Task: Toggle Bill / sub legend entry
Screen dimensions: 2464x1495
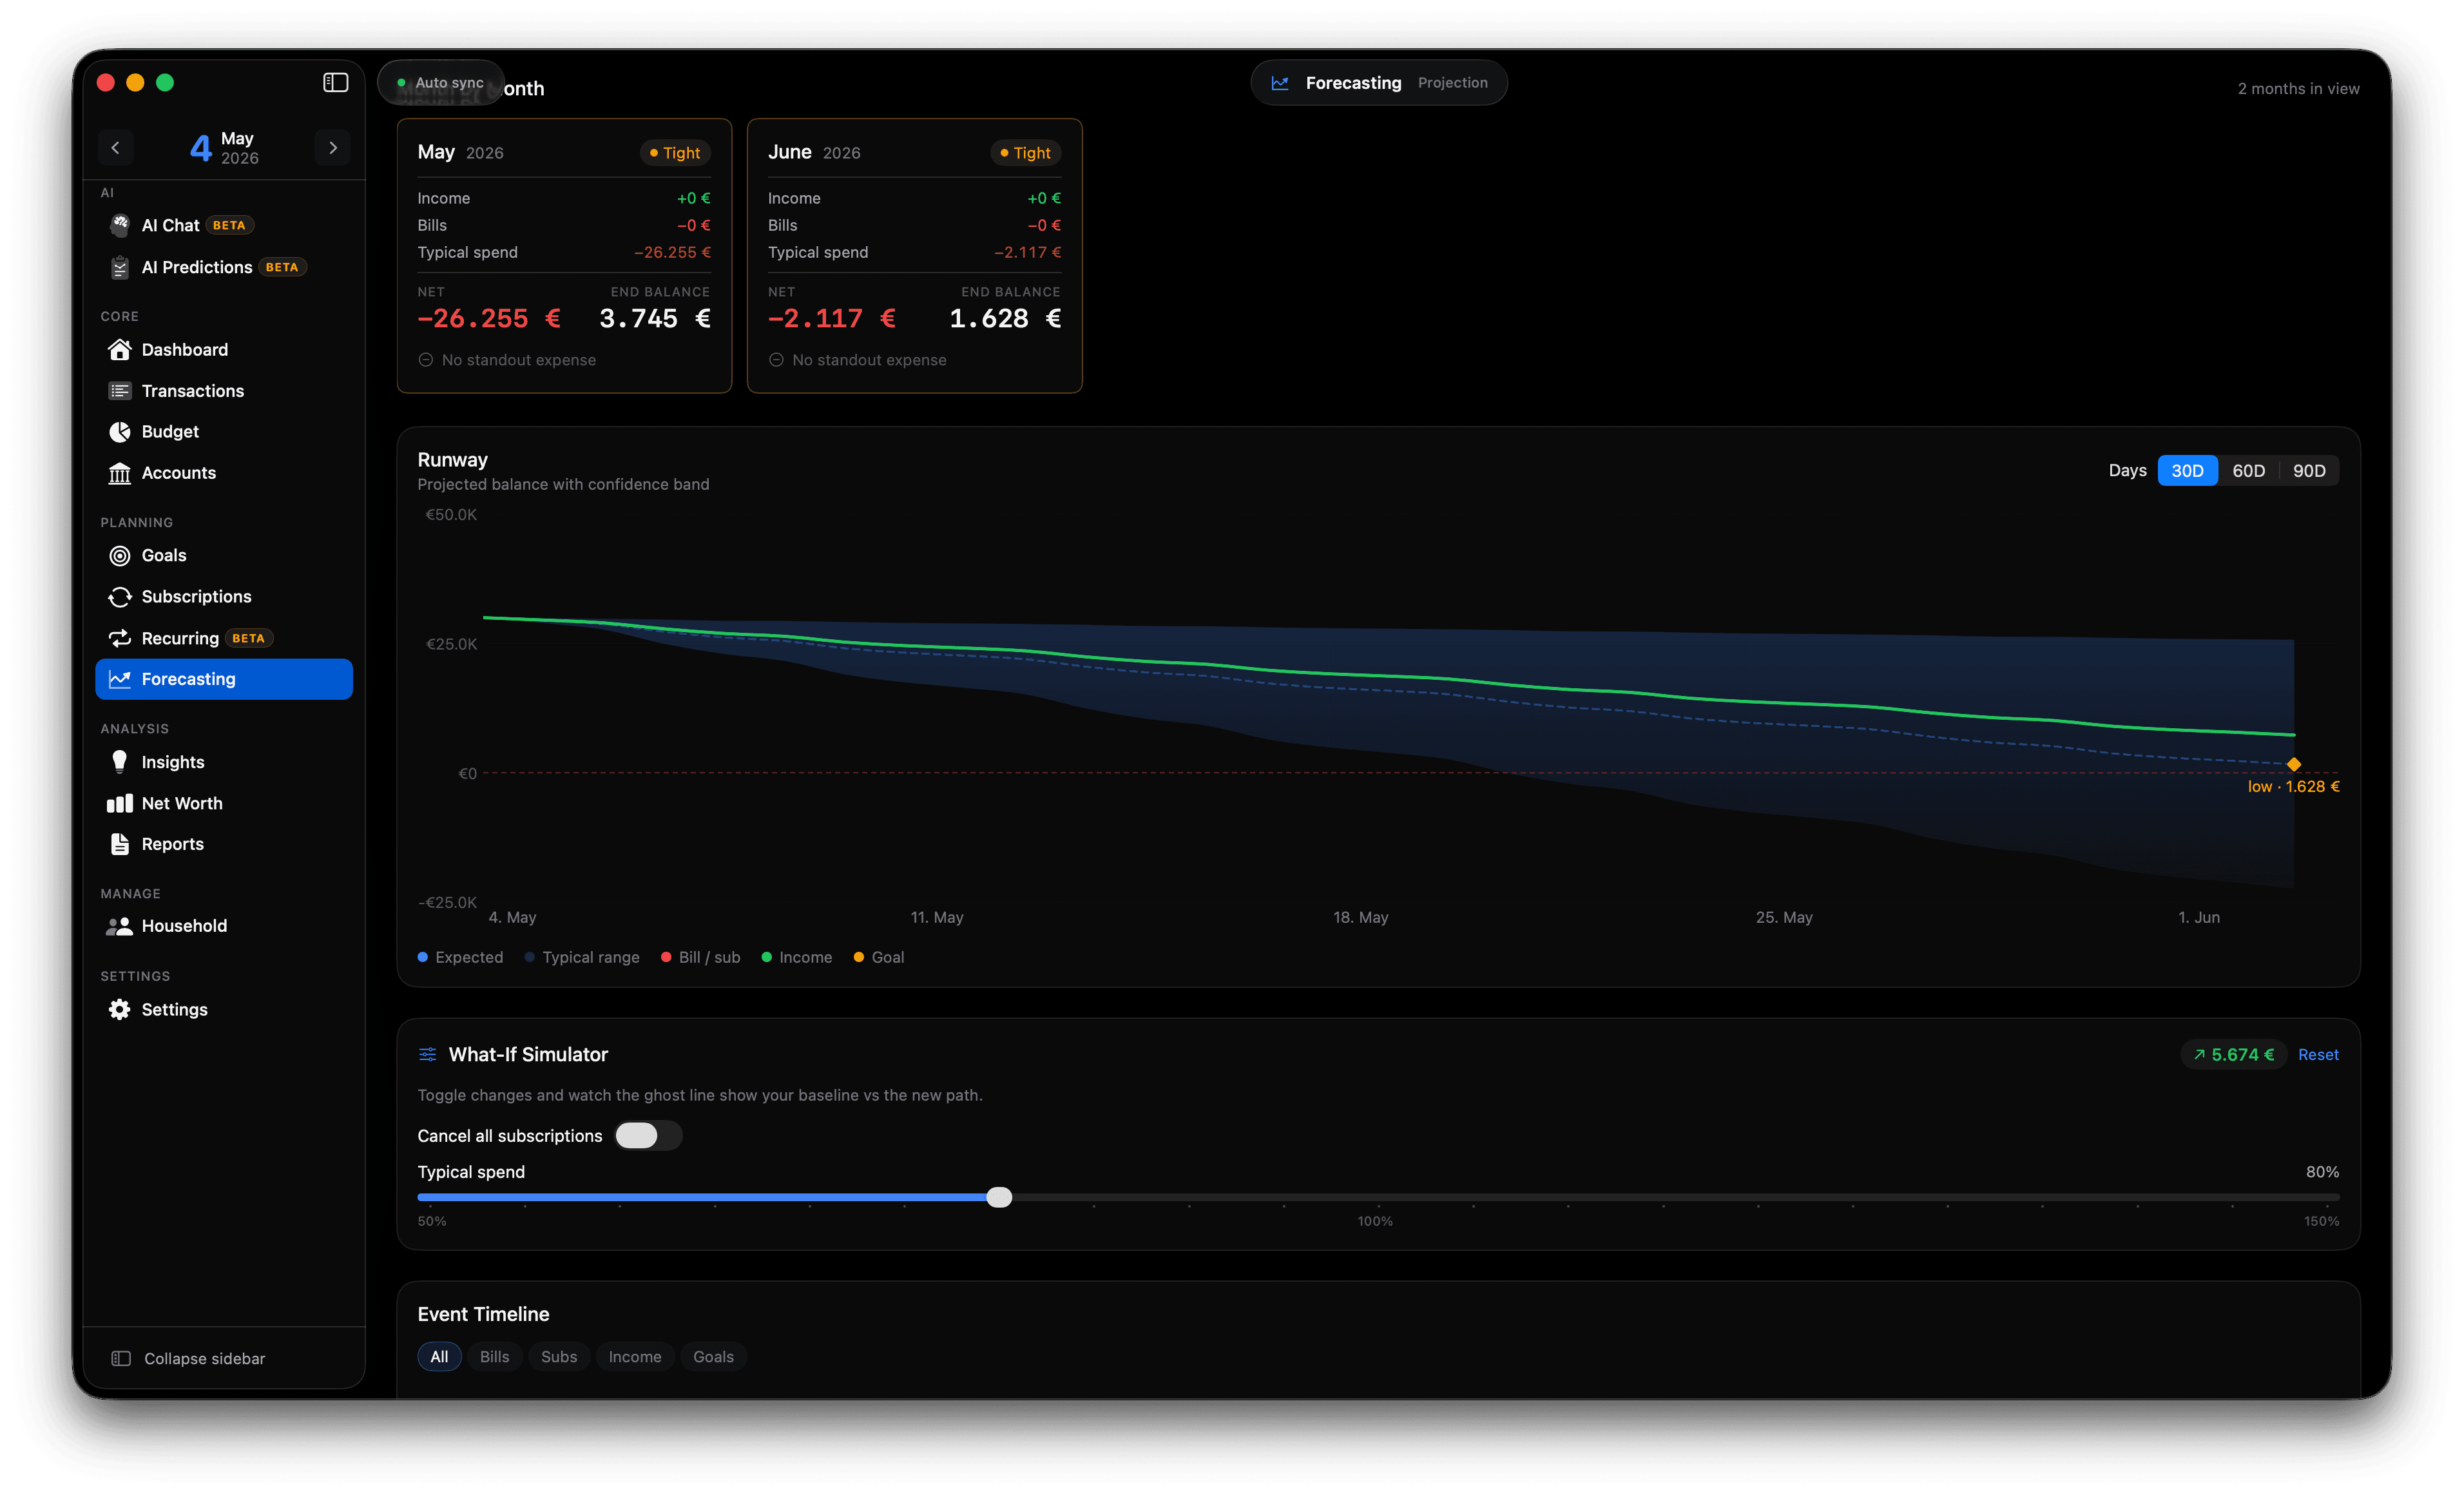Action: click(x=701, y=957)
